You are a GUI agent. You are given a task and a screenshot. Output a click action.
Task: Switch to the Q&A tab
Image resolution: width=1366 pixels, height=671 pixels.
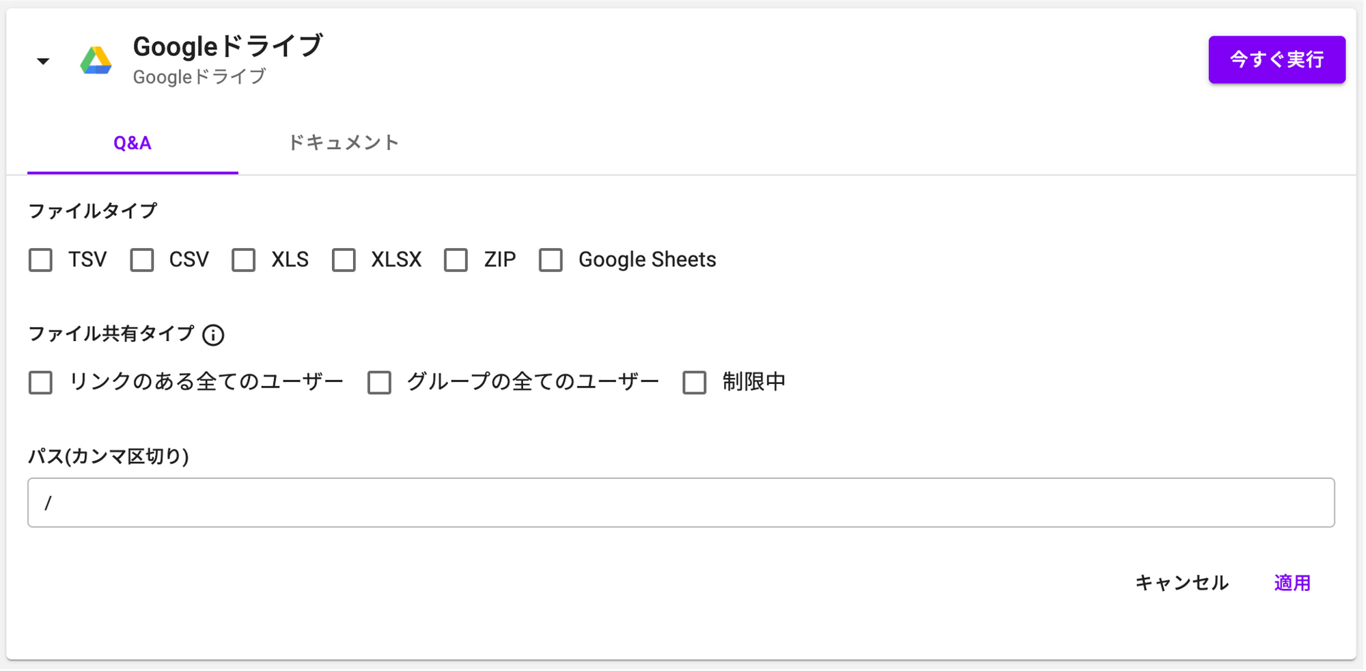(x=133, y=143)
